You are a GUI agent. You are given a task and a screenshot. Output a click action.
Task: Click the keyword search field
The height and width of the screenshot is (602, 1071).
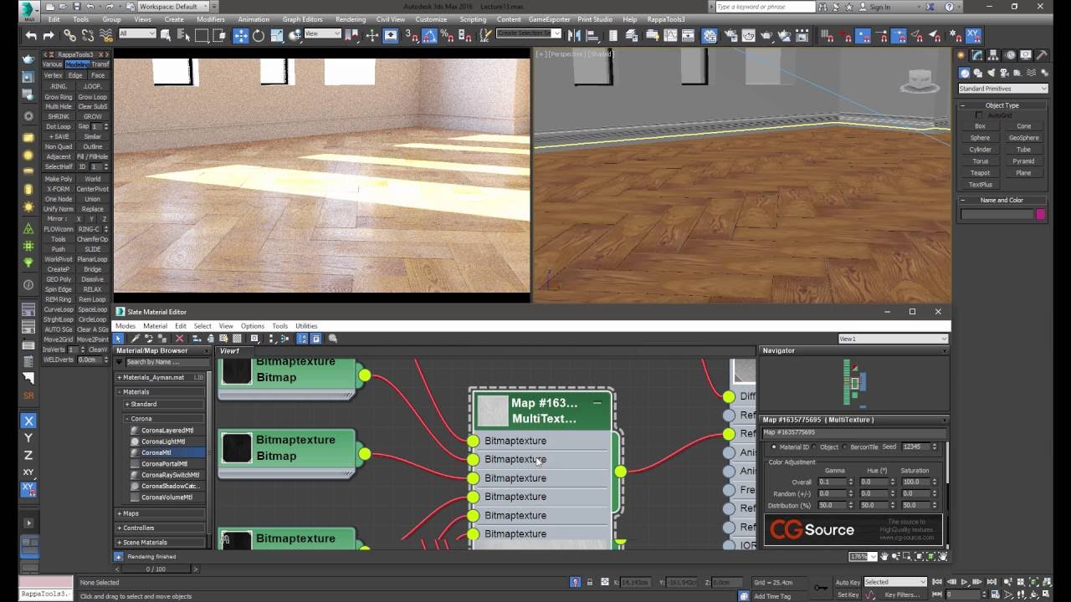(x=765, y=7)
